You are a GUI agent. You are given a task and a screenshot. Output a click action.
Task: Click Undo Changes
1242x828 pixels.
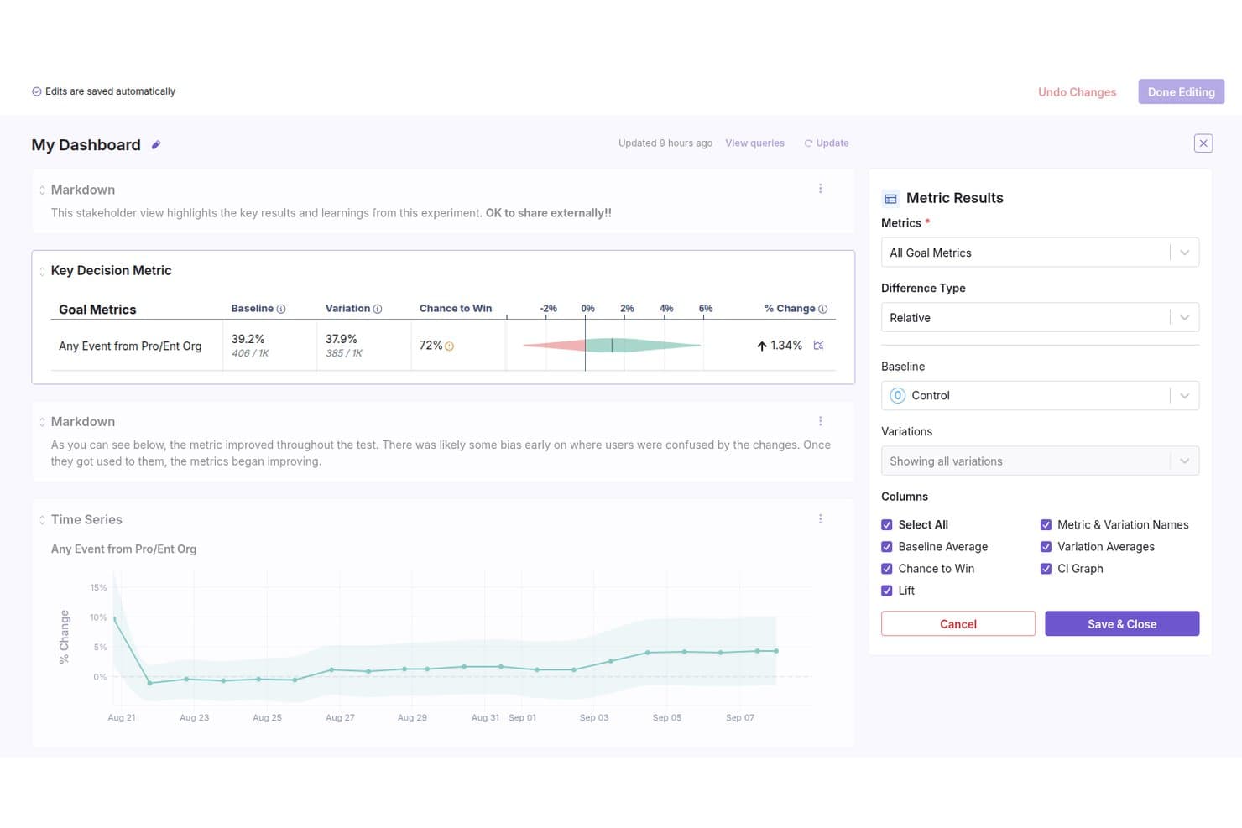pyautogui.click(x=1077, y=92)
